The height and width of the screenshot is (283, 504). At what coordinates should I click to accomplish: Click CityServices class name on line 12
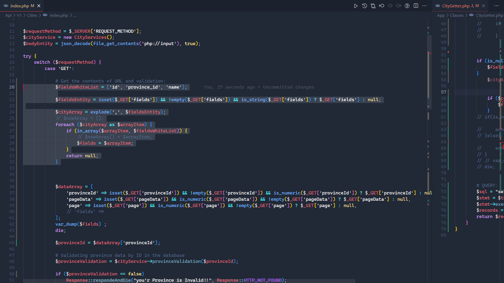[90, 37]
